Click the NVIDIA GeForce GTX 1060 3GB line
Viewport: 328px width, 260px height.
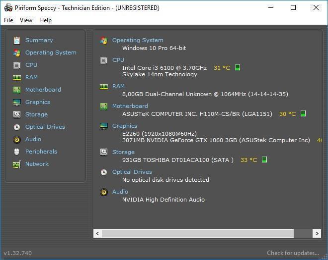(216, 140)
